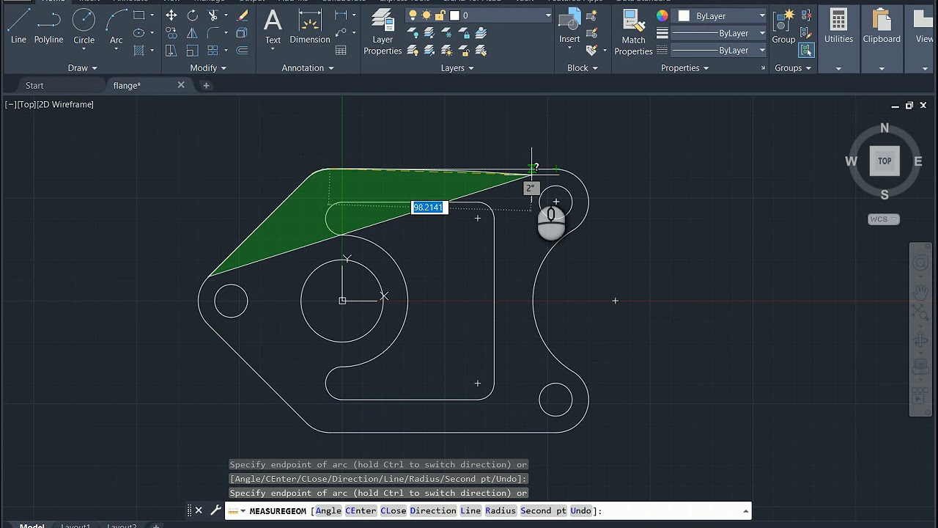
Task: Click the Insert block icon
Action: 569,26
